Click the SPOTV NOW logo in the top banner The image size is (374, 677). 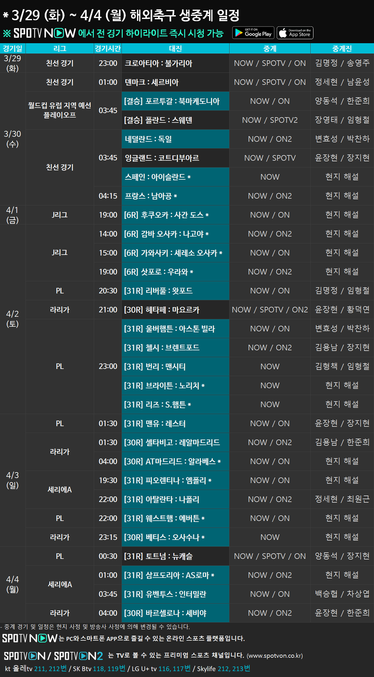pos(45,33)
